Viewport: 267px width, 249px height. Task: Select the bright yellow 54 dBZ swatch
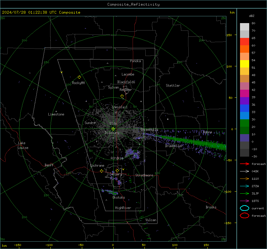244,64
